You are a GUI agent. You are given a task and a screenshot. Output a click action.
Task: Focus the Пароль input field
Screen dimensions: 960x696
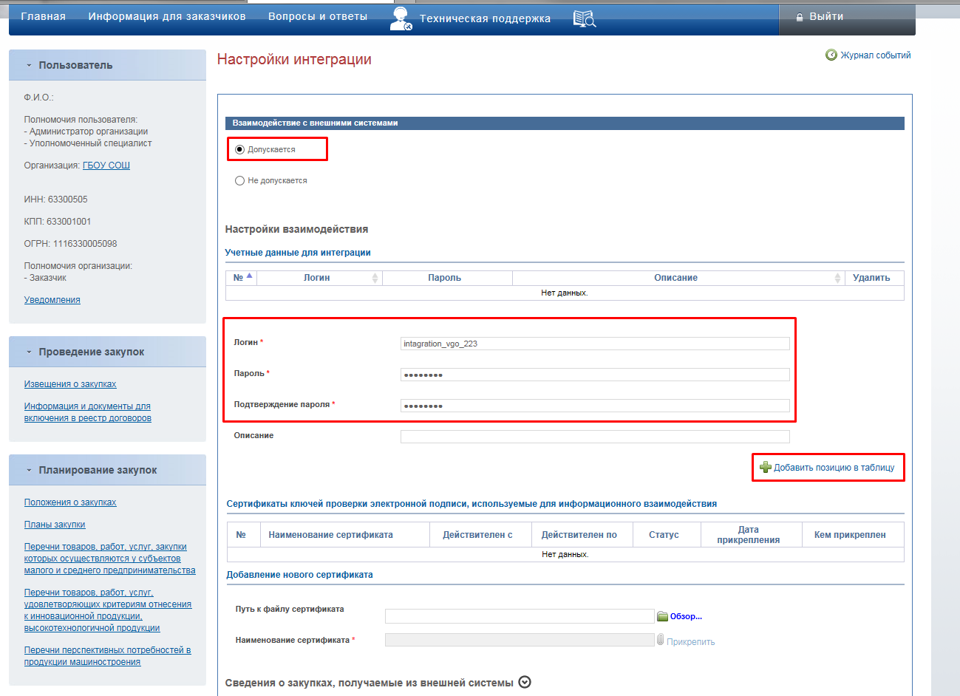coord(595,375)
